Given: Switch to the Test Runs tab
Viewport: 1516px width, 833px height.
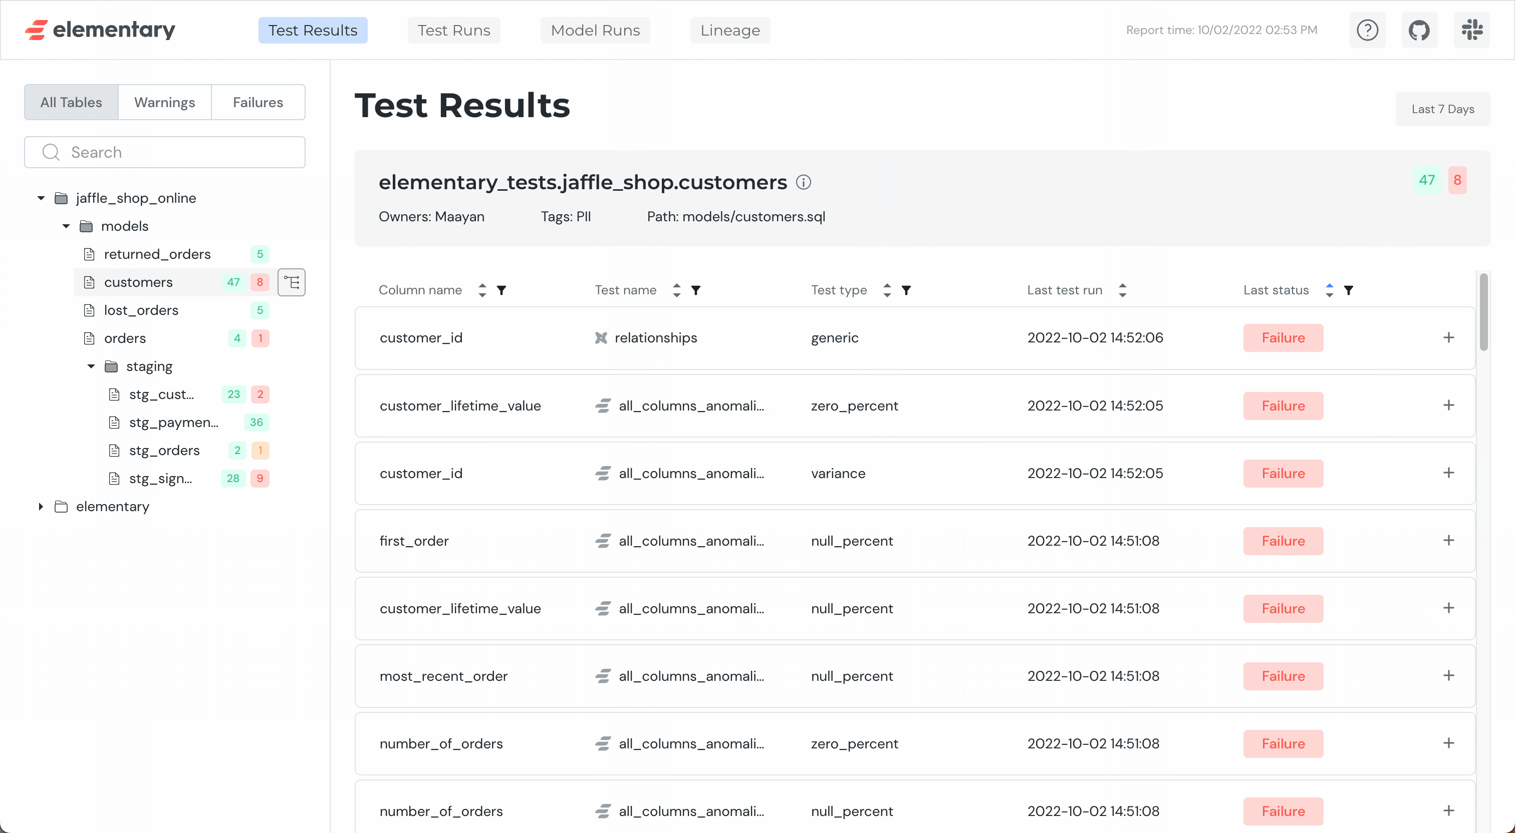Looking at the screenshot, I should coord(454,30).
